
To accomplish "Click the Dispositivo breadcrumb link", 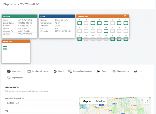I will click(10, 4).
